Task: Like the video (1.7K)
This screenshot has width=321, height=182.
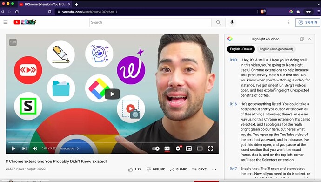Action: 135,169
